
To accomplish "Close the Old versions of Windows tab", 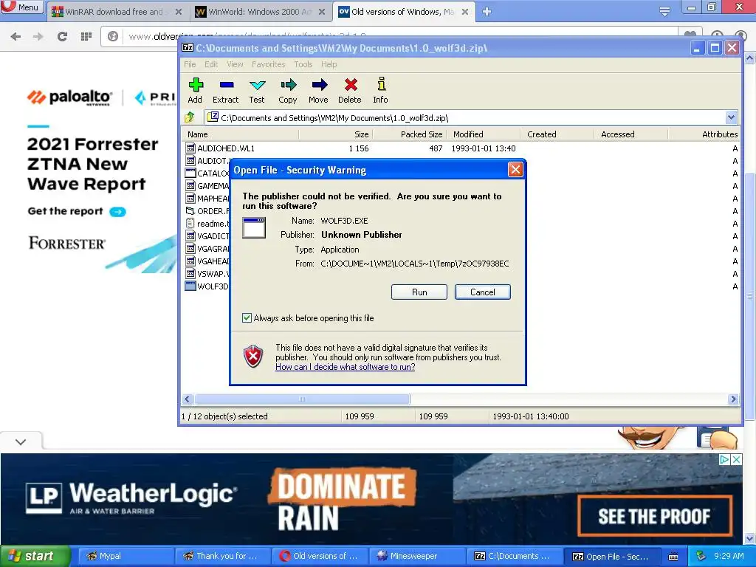I will pos(465,12).
